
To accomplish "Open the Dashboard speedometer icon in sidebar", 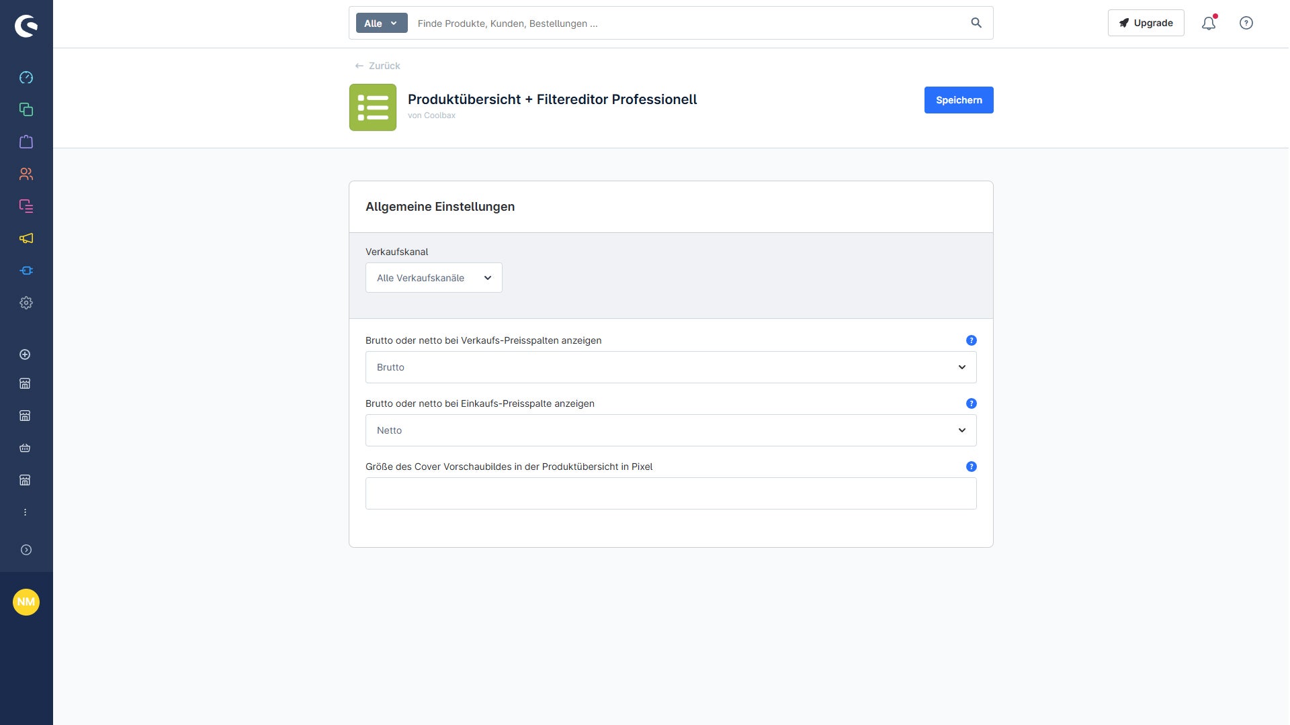I will pos(26,77).
